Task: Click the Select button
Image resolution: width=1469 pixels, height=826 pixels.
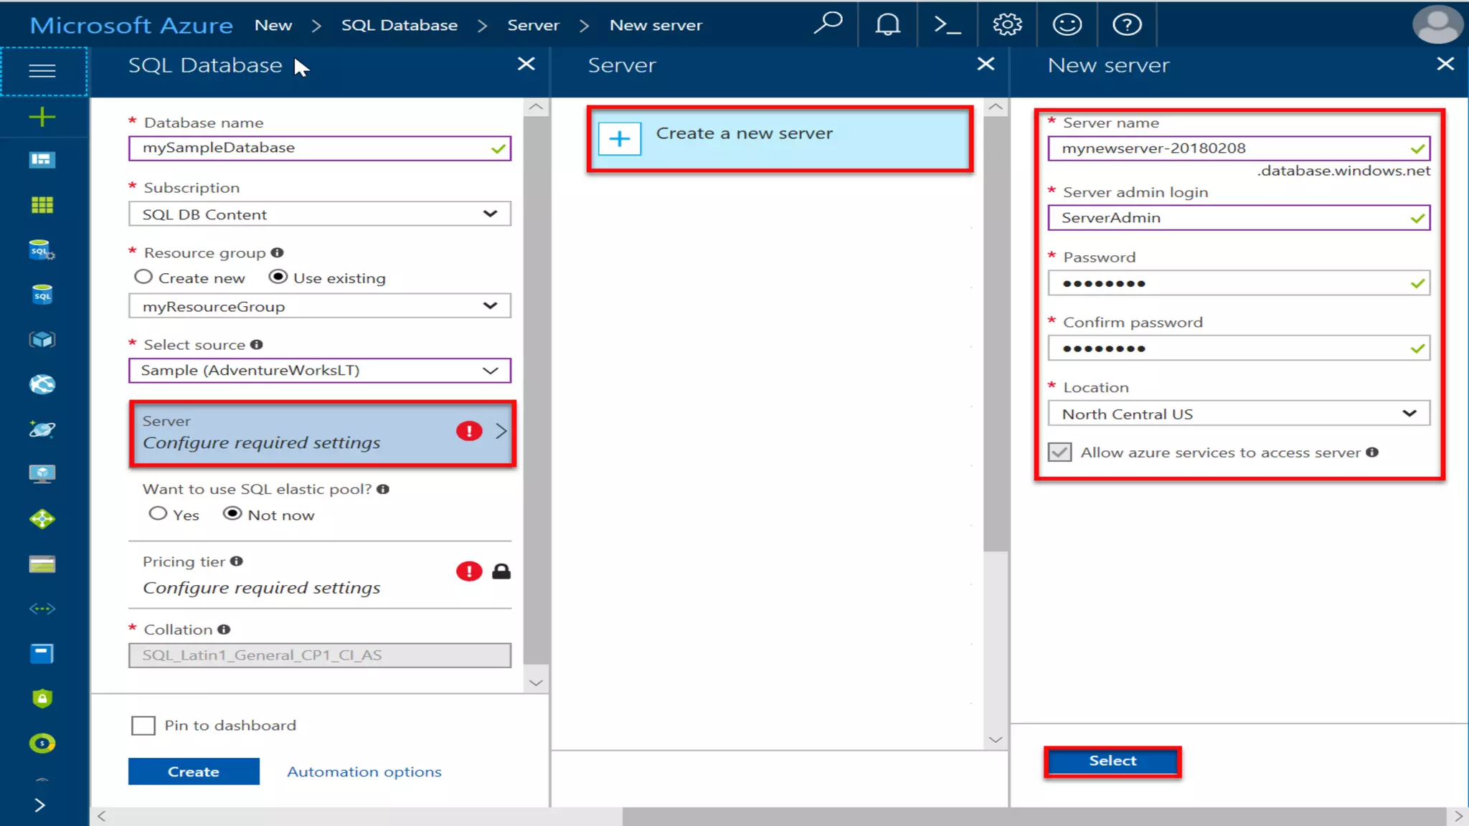Action: pyautogui.click(x=1113, y=761)
